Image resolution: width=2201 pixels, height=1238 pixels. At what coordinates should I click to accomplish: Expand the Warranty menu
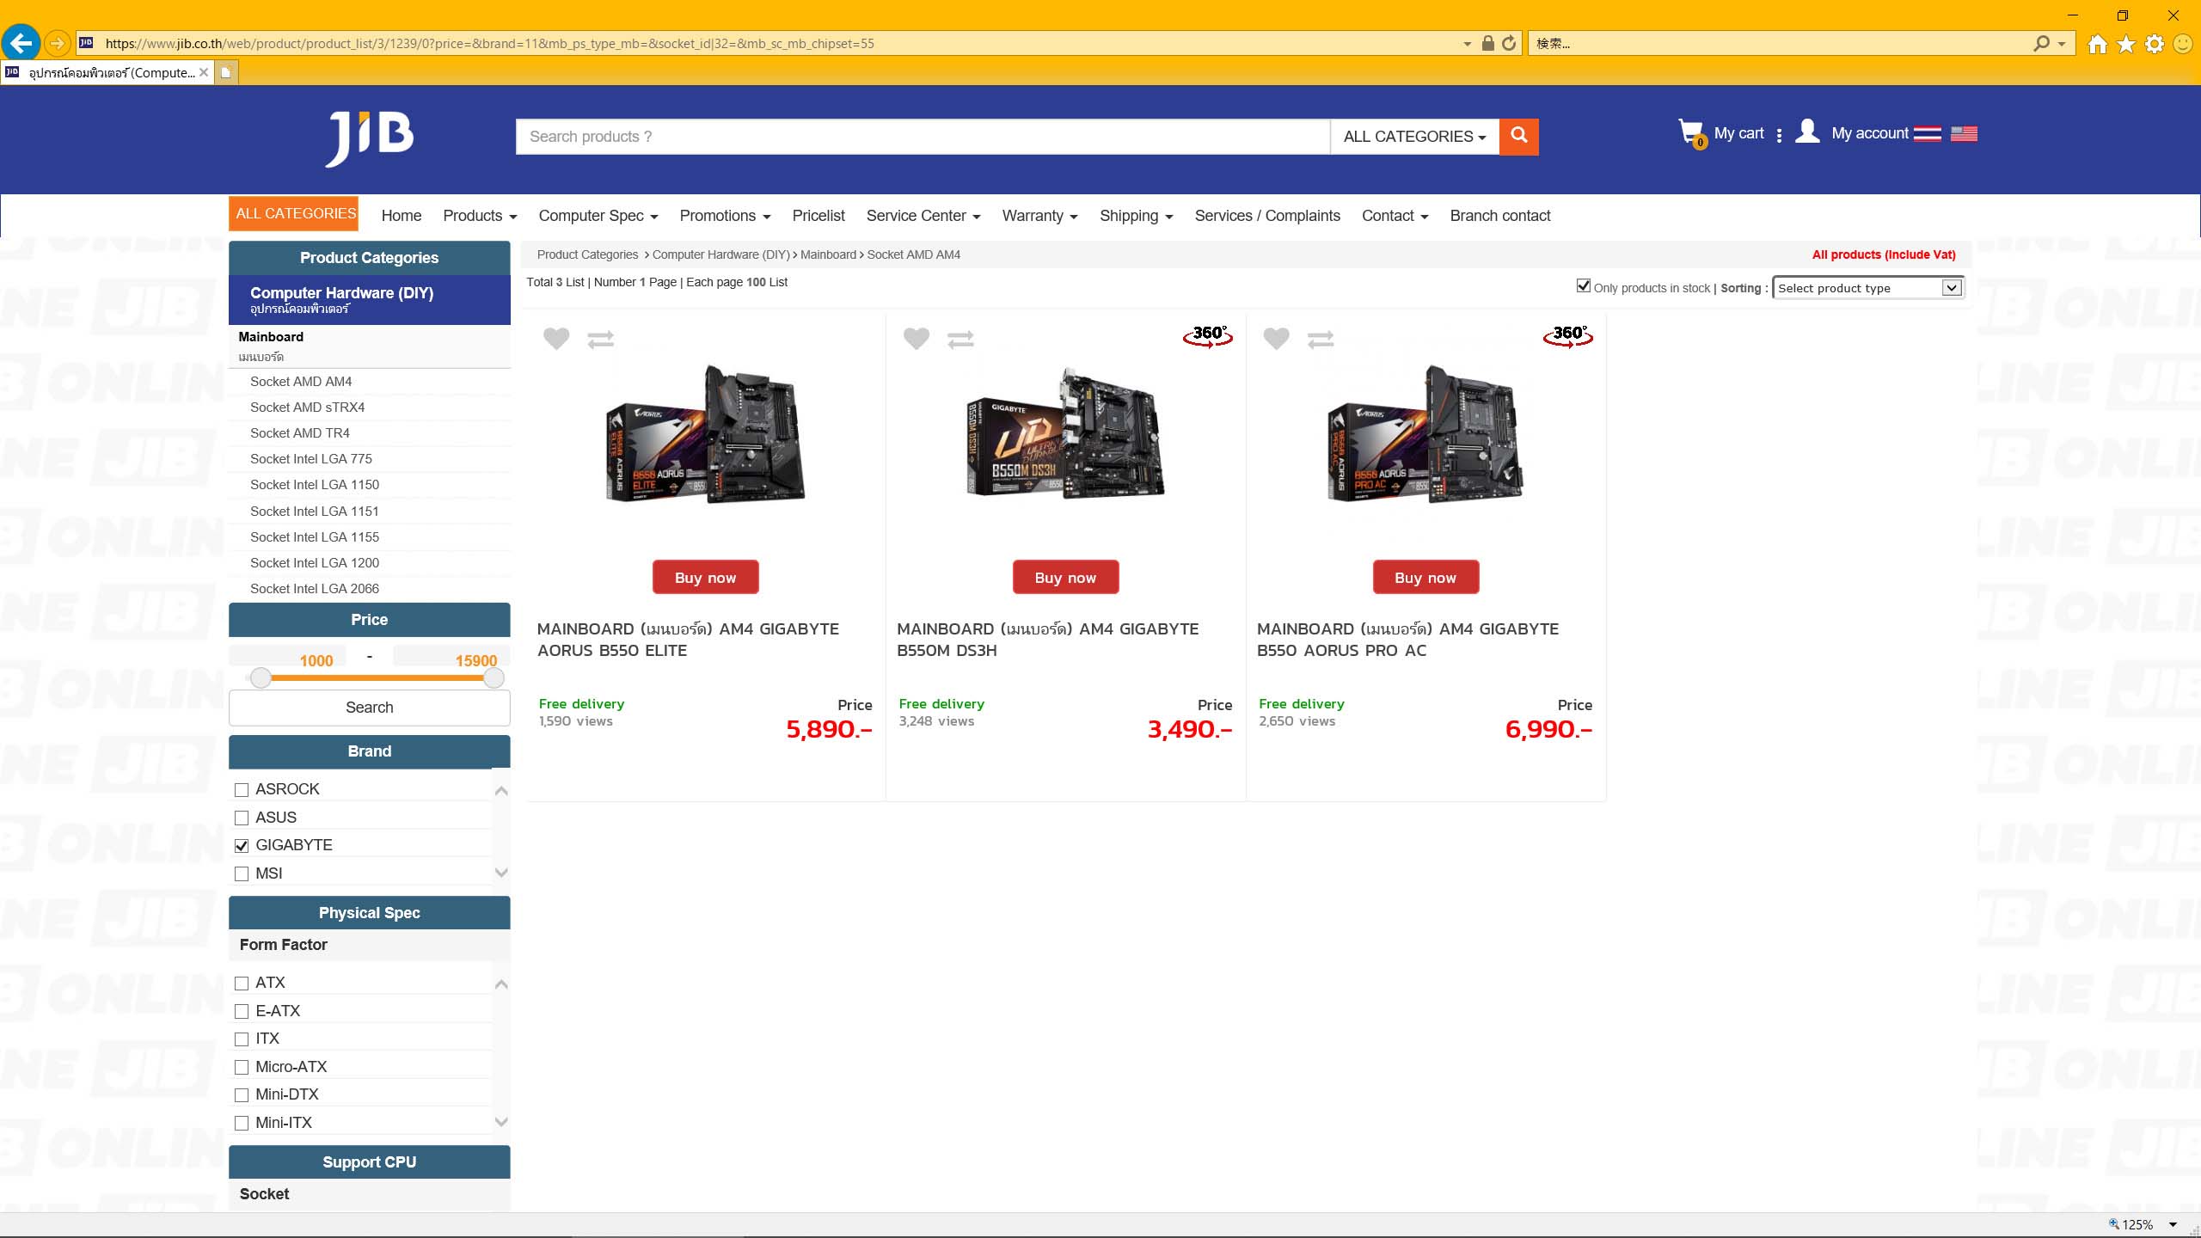[1039, 216]
